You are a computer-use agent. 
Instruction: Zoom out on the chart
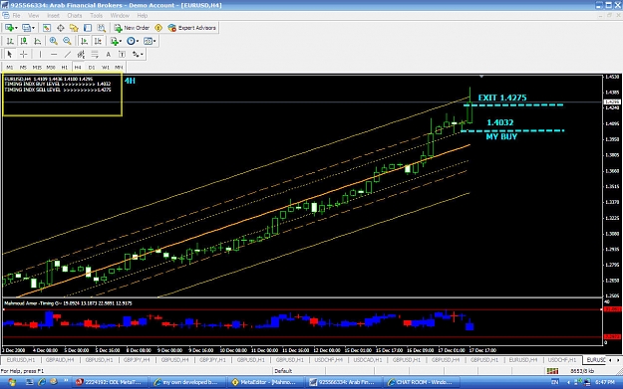coord(67,41)
